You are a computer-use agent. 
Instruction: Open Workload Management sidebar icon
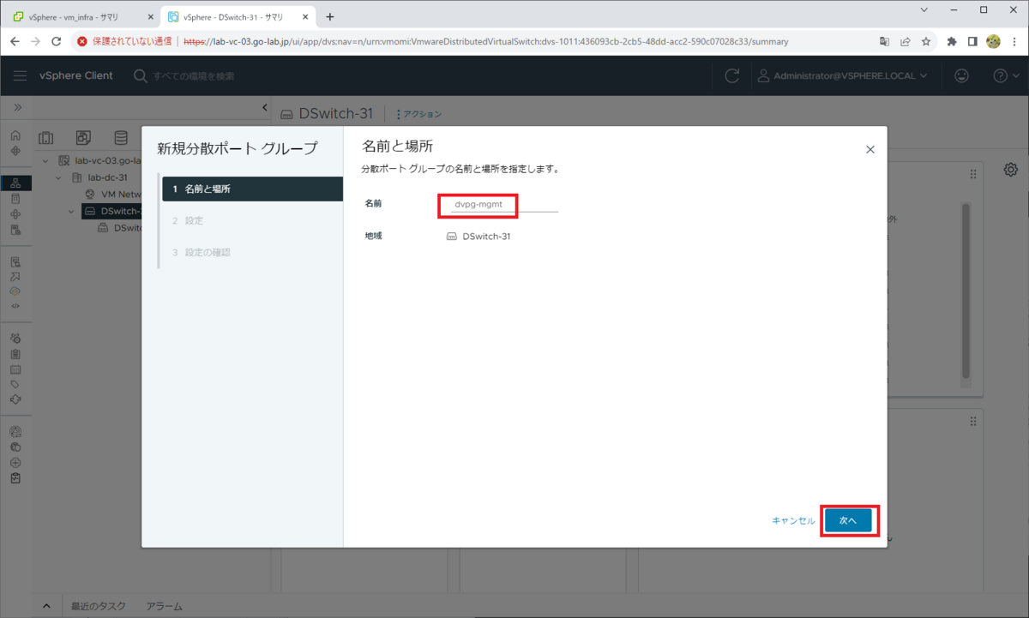click(x=15, y=214)
